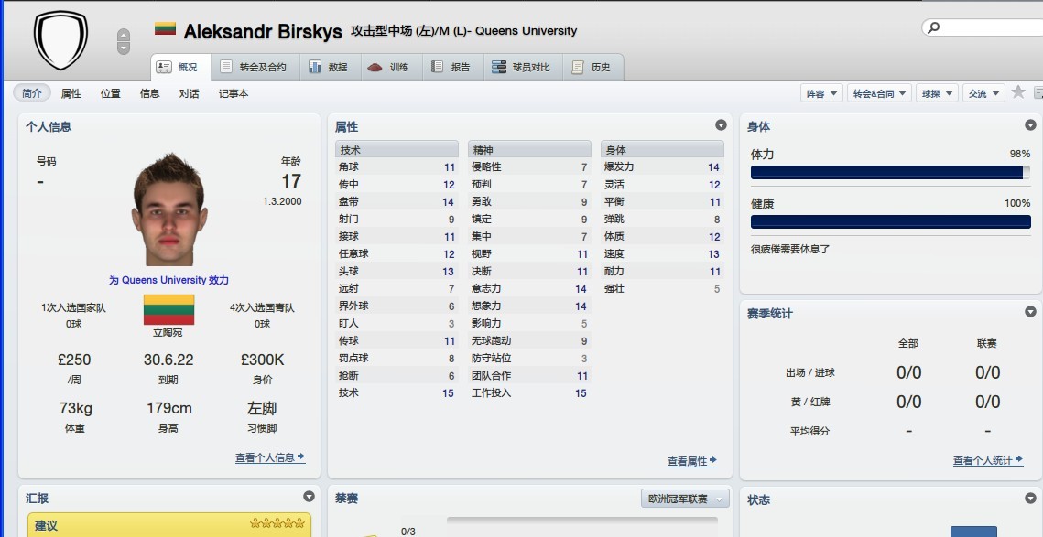Select the 对话 sub-tab
The image size is (1043, 537).
[189, 93]
